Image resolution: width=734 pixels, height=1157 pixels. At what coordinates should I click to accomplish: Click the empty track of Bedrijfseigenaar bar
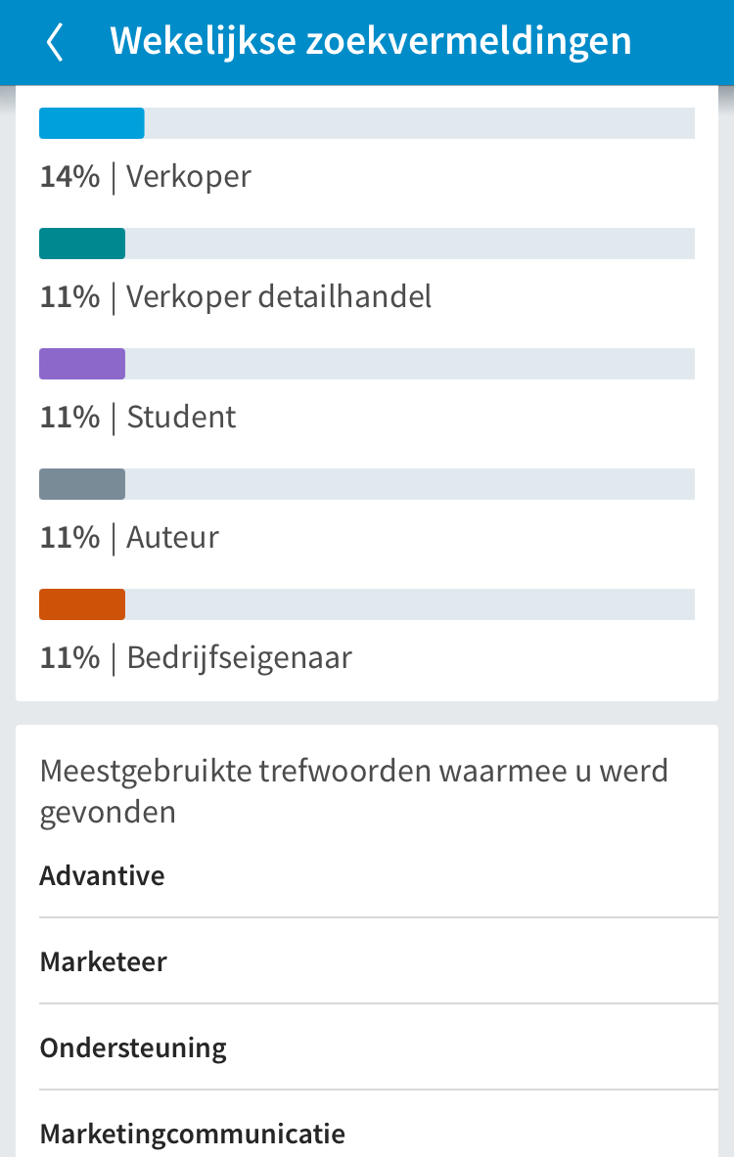(x=410, y=604)
